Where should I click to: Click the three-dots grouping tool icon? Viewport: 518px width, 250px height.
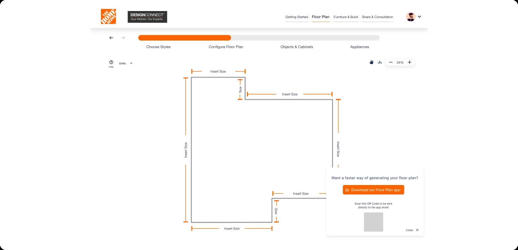pos(380,62)
